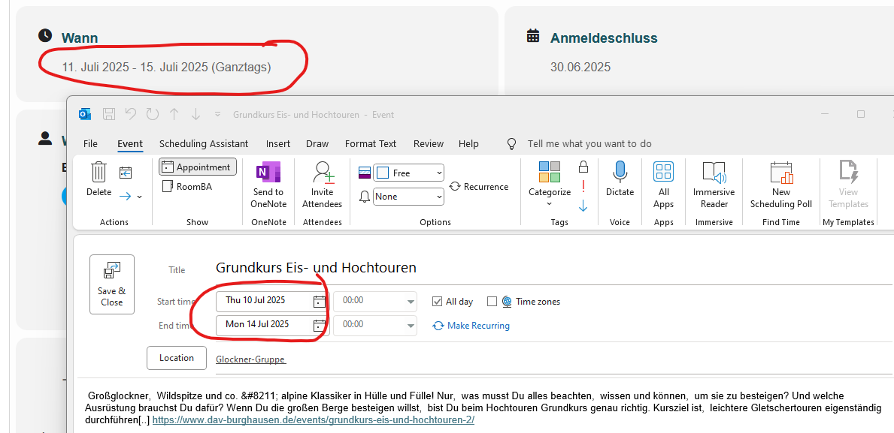Open the Draw ribbon tab

click(317, 144)
